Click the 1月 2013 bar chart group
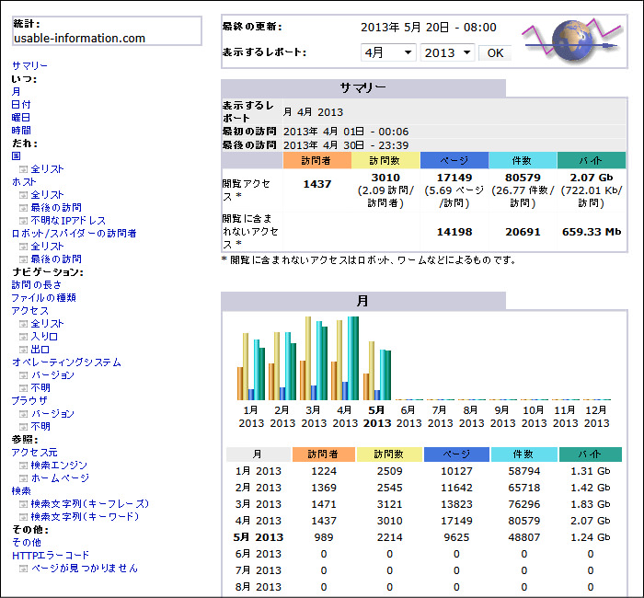The image size is (644, 598). point(251,366)
